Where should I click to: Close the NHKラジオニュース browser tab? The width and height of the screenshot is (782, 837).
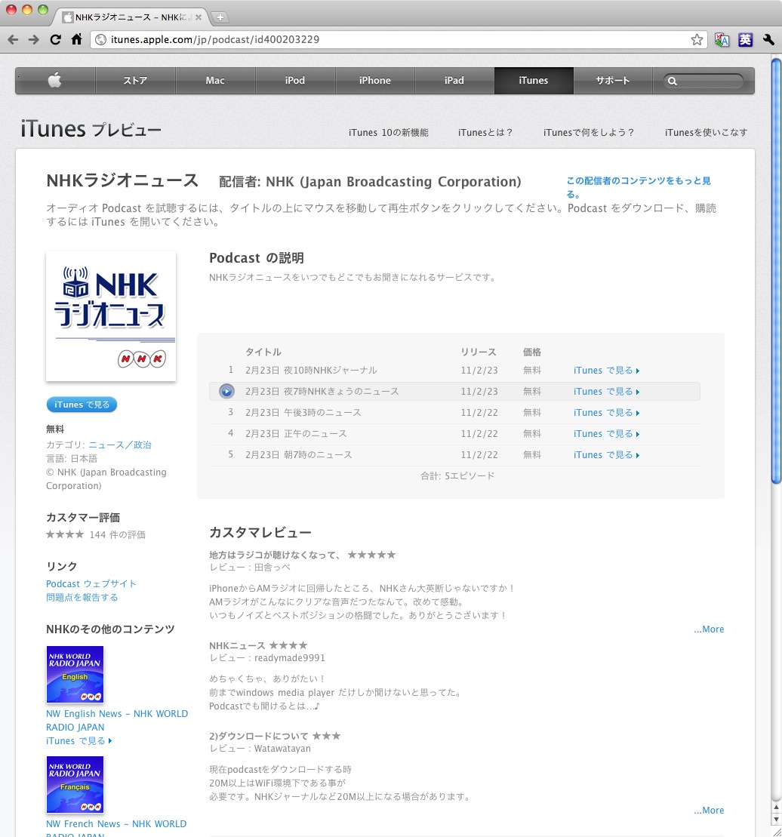[x=199, y=17]
